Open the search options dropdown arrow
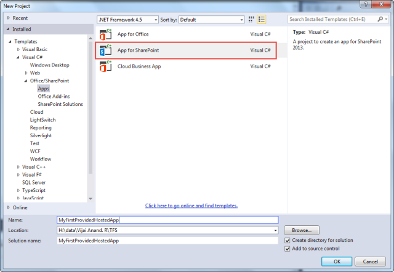 (386, 19)
